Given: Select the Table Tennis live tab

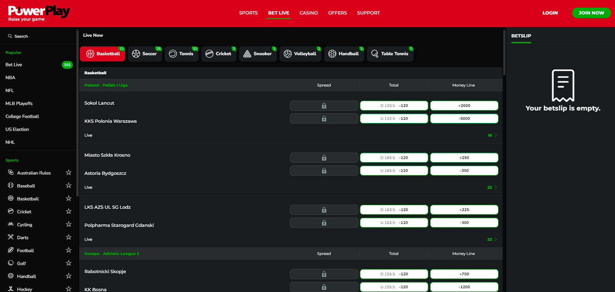Looking at the screenshot, I should click(x=390, y=54).
